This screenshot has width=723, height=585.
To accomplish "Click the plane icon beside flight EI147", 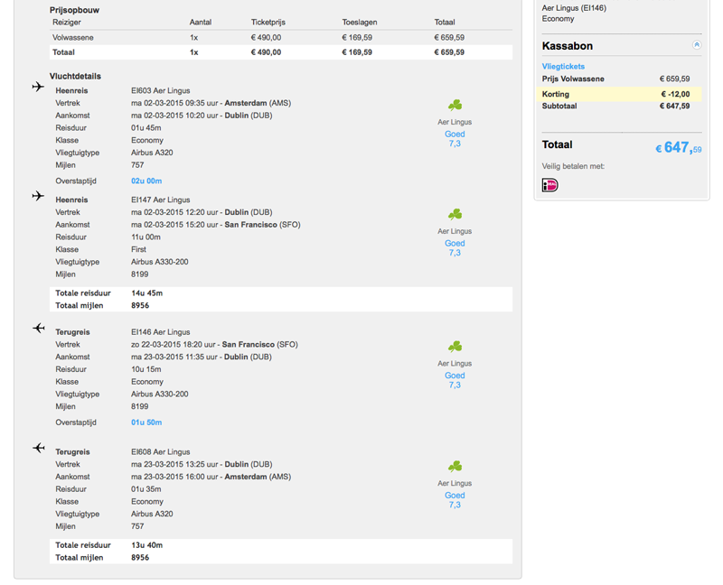I will [x=38, y=196].
